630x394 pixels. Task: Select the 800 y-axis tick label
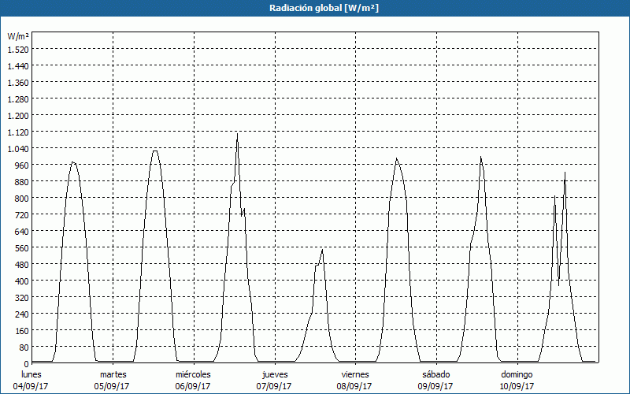point(20,198)
